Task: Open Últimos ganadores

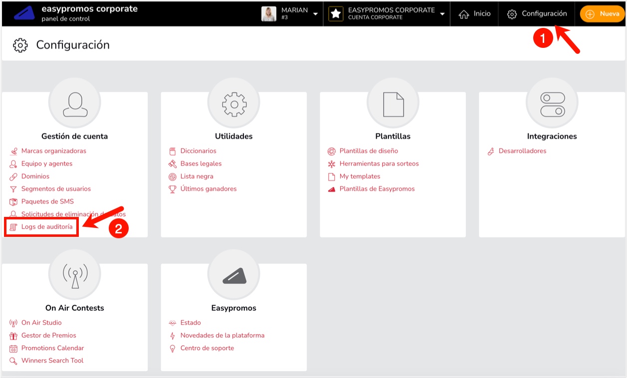Action: pyautogui.click(x=209, y=189)
